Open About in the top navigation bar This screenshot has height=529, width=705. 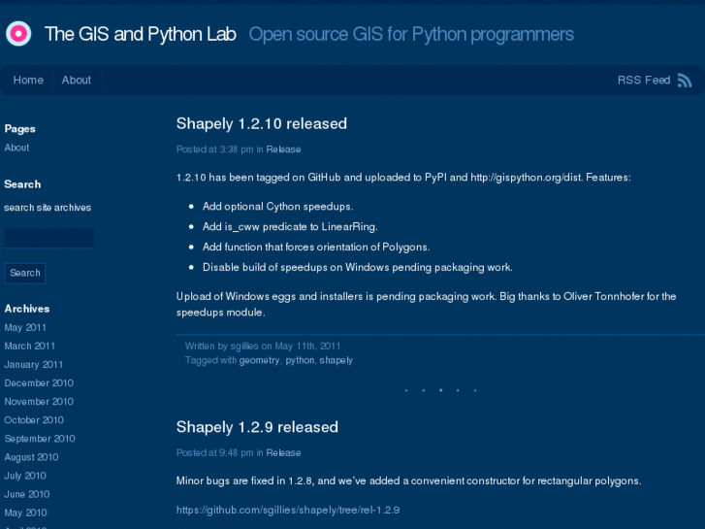[77, 81]
